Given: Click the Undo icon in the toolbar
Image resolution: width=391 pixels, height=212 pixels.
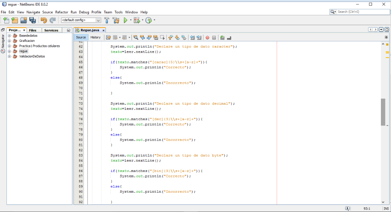Looking at the screenshot, I should [44, 20].
